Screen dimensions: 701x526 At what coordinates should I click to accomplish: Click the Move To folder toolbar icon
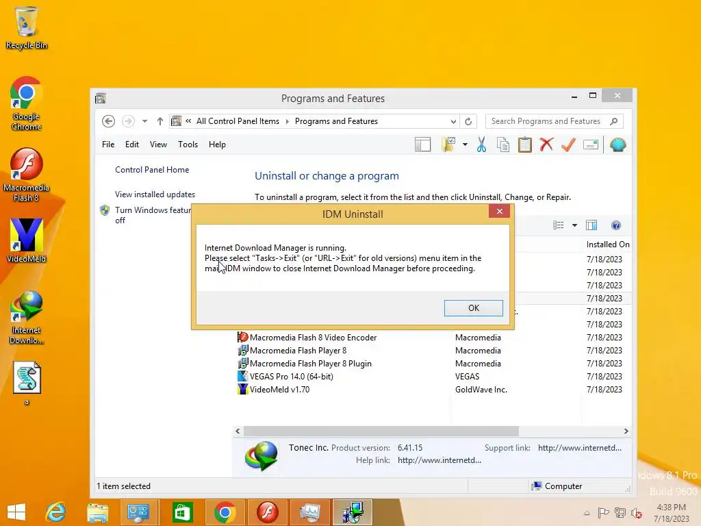[x=448, y=145]
